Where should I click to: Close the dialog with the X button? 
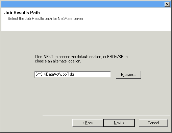coord(167,4)
